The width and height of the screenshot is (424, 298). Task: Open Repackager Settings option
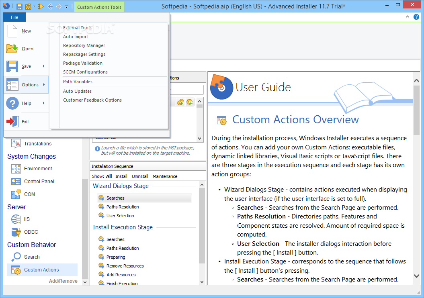pos(84,54)
